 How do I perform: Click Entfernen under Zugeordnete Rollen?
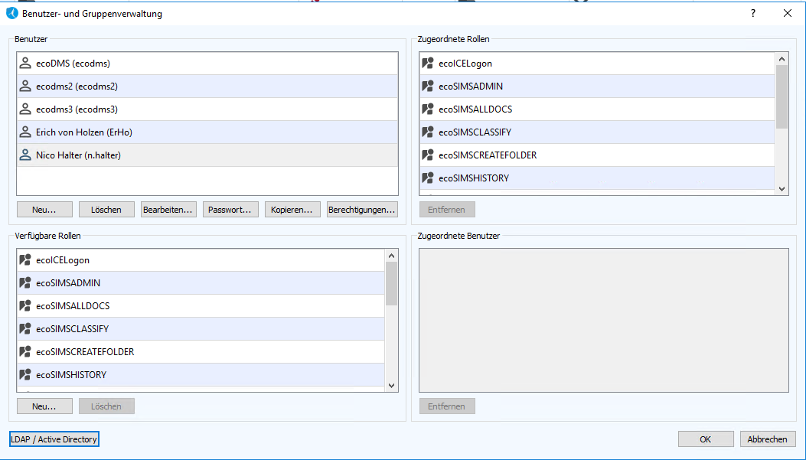(447, 210)
